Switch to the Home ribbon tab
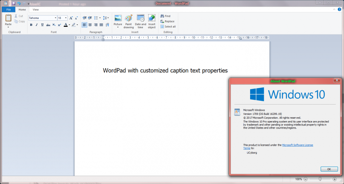 pos(22,9)
